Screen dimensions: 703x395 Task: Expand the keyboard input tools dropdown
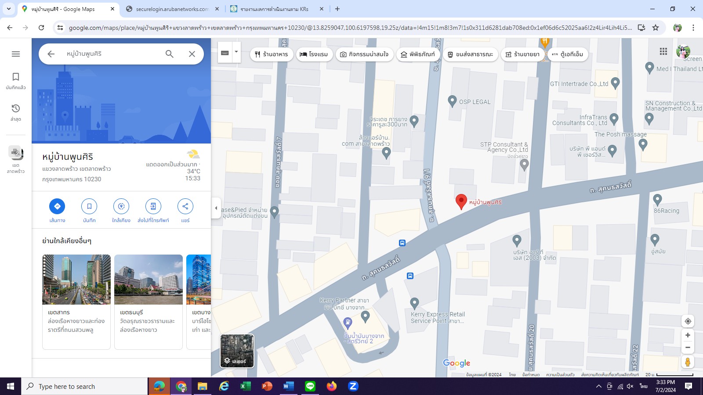[236, 52]
